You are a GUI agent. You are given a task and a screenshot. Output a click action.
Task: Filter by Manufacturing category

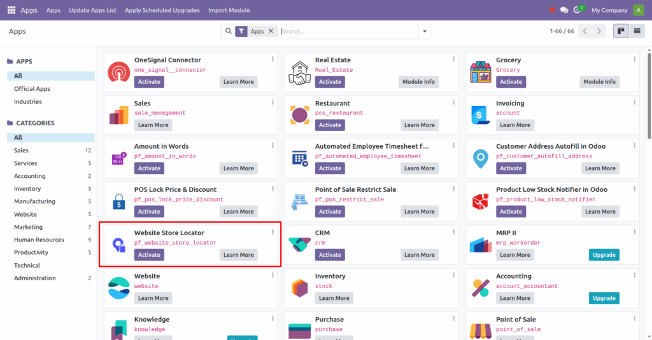(51, 201)
